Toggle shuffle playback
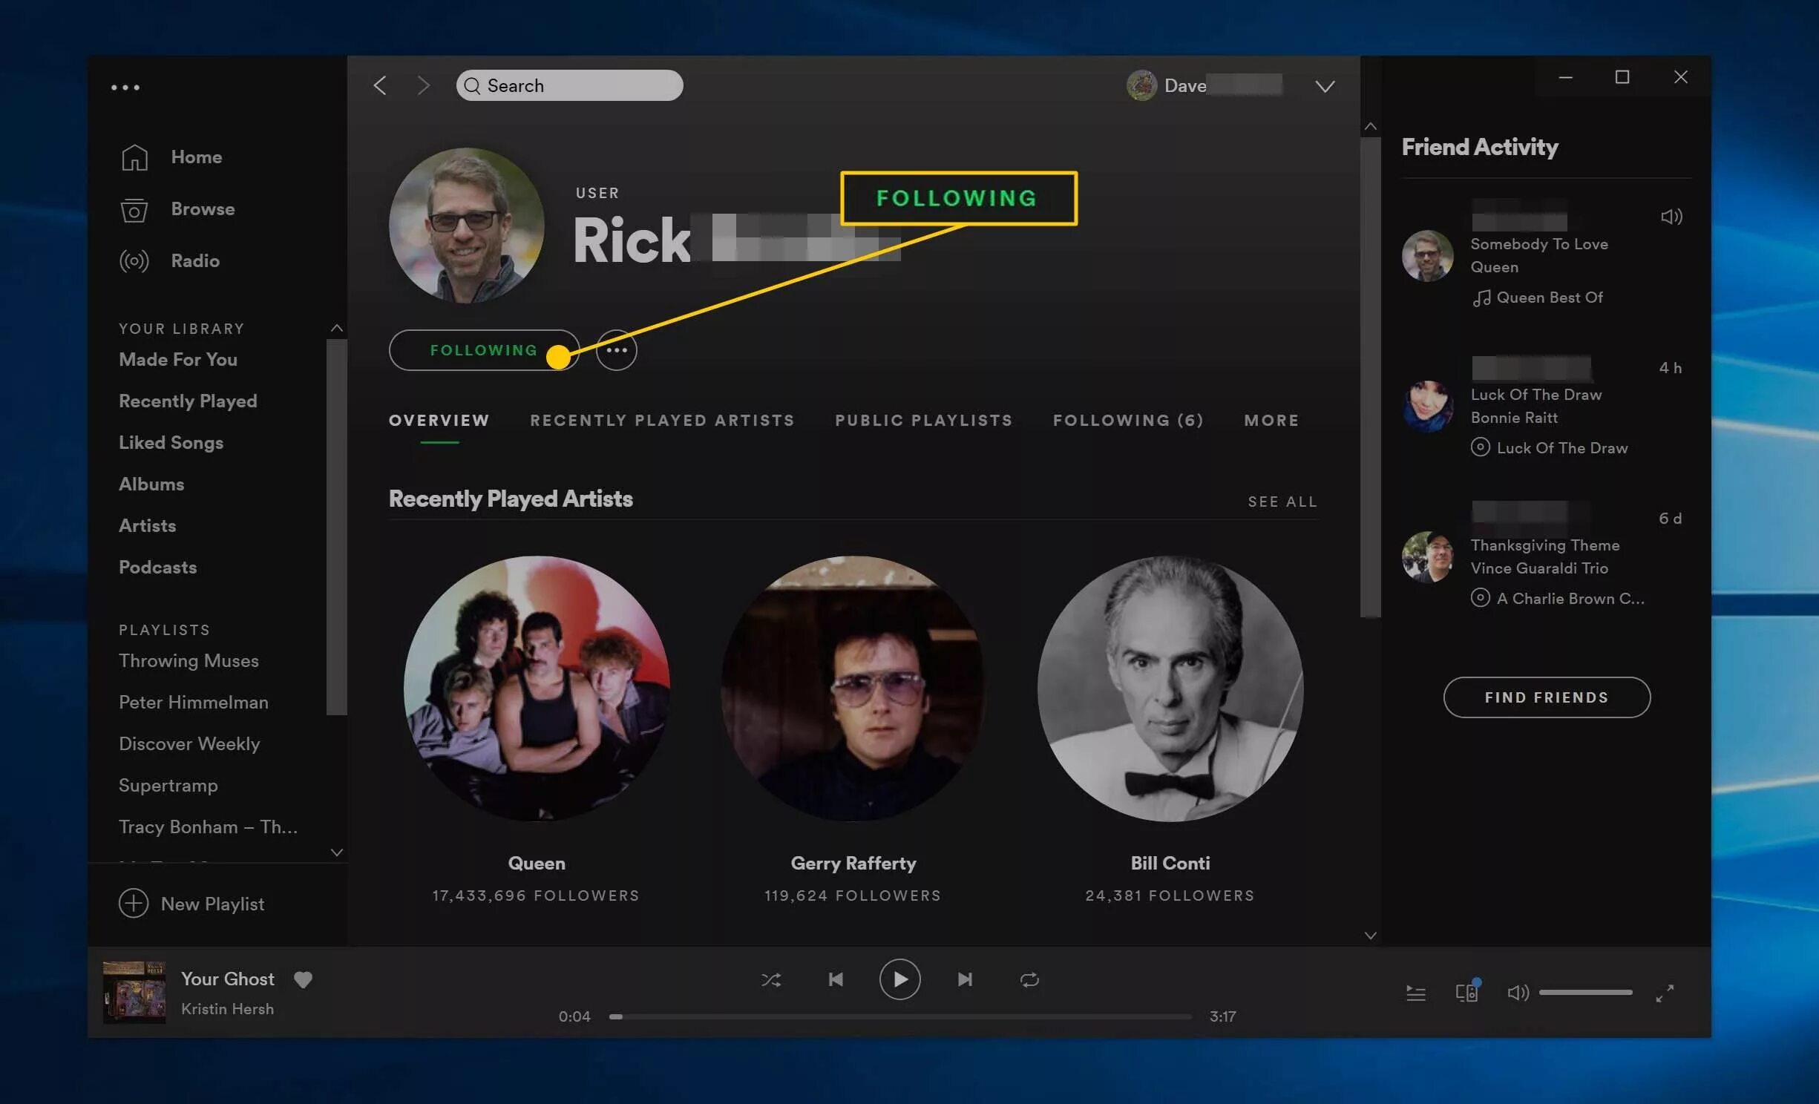Image resolution: width=1819 pixels, height=1104 pixels. tap(771, 980)
